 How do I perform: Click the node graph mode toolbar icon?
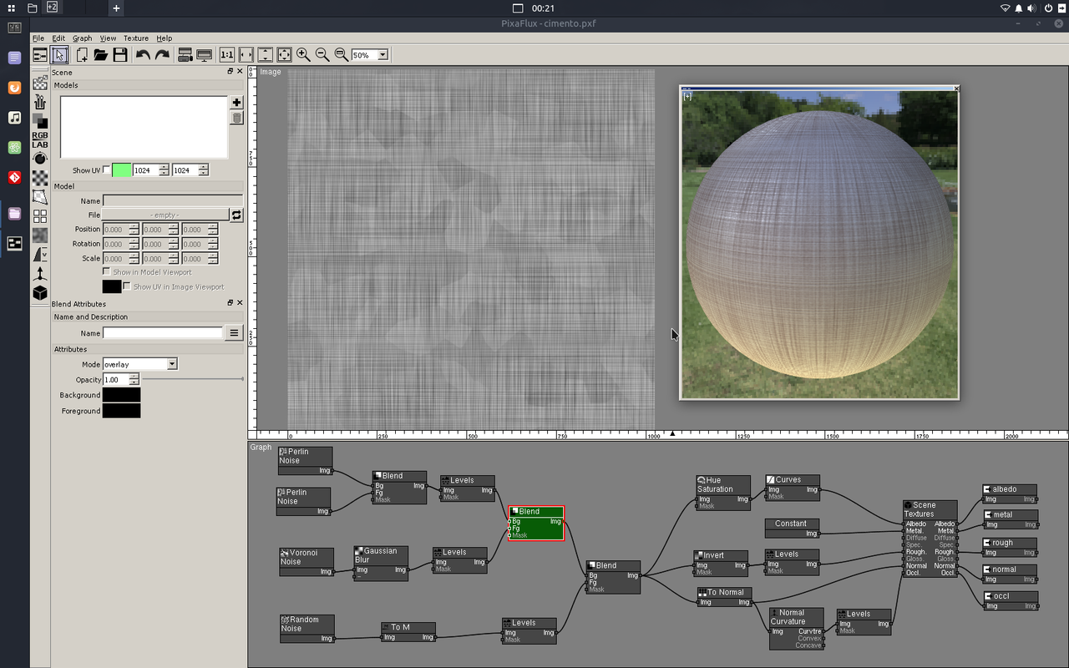40,55
